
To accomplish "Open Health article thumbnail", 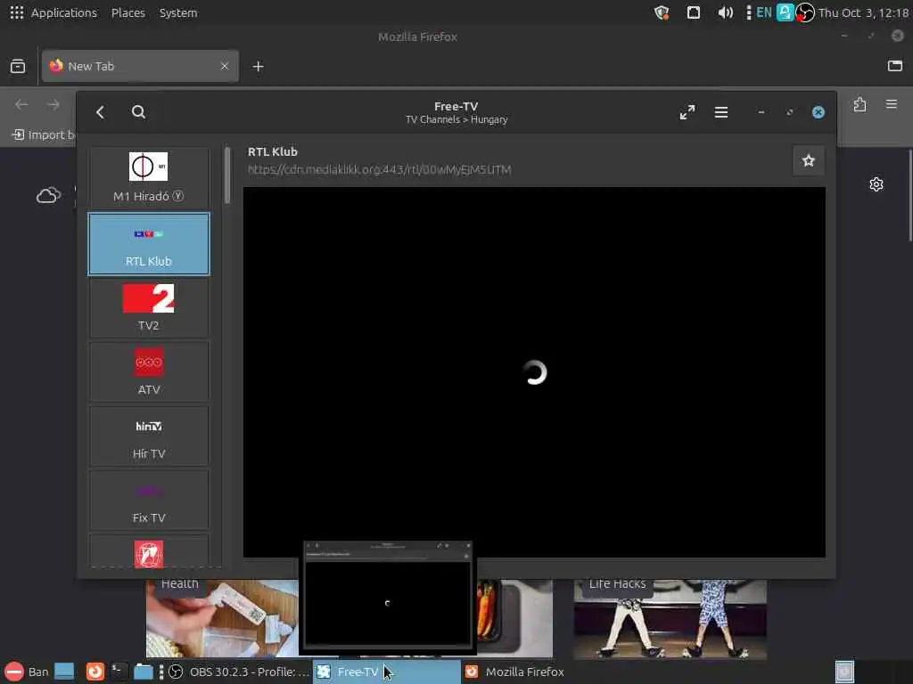I will [x=222, y=619].
